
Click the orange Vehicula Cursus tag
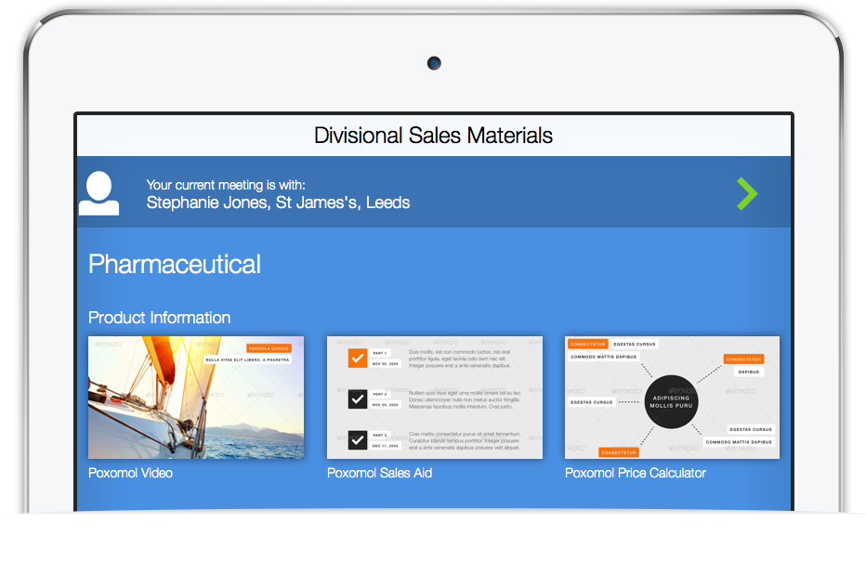tap(269, 348)
